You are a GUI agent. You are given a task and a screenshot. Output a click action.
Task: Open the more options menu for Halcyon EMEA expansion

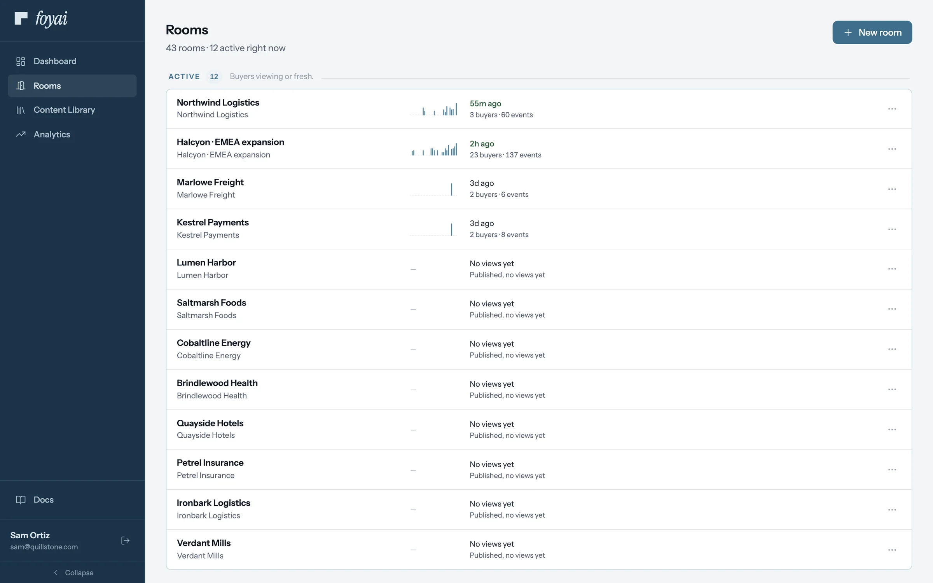pos(892,149)
